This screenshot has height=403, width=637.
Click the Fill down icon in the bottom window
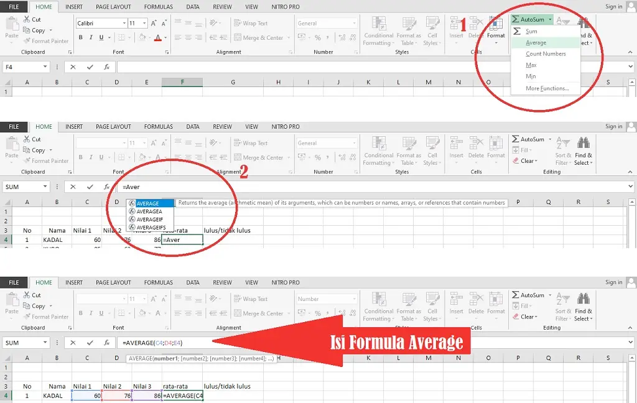(x=516, y=306)
